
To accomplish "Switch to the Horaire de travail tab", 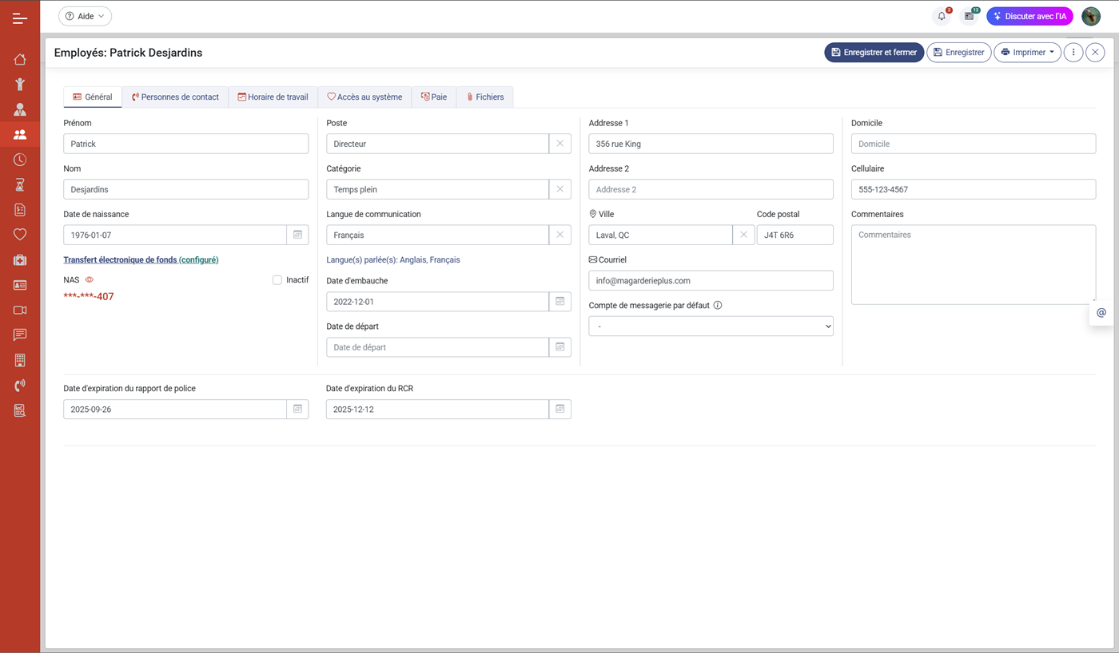I will pyautogui.click(x=273, y=97).
